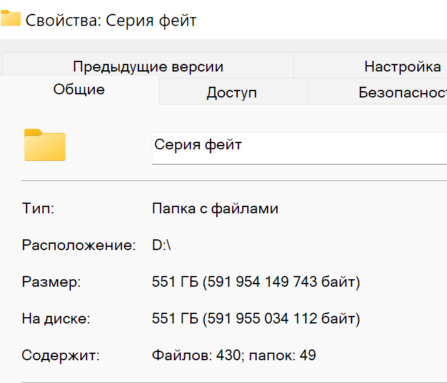The height and width of the screenshot is (383, 447).
Task: Click the window title Свойства: Серия фейт
Action: point(111,20)
